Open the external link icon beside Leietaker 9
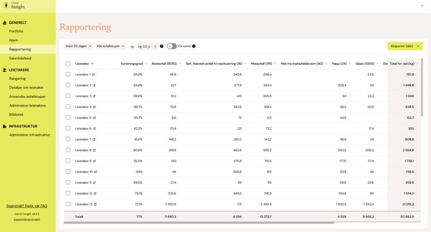Screen dimensions: 431x232 tap(95, 161)
